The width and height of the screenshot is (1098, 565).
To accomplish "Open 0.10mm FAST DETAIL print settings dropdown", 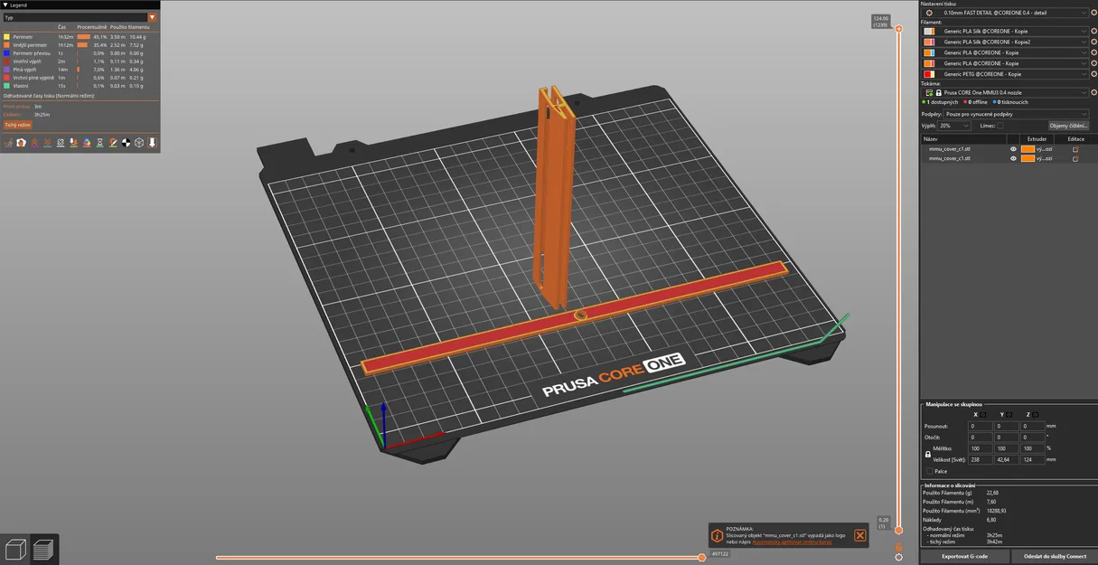I will tap(1005, 13).
